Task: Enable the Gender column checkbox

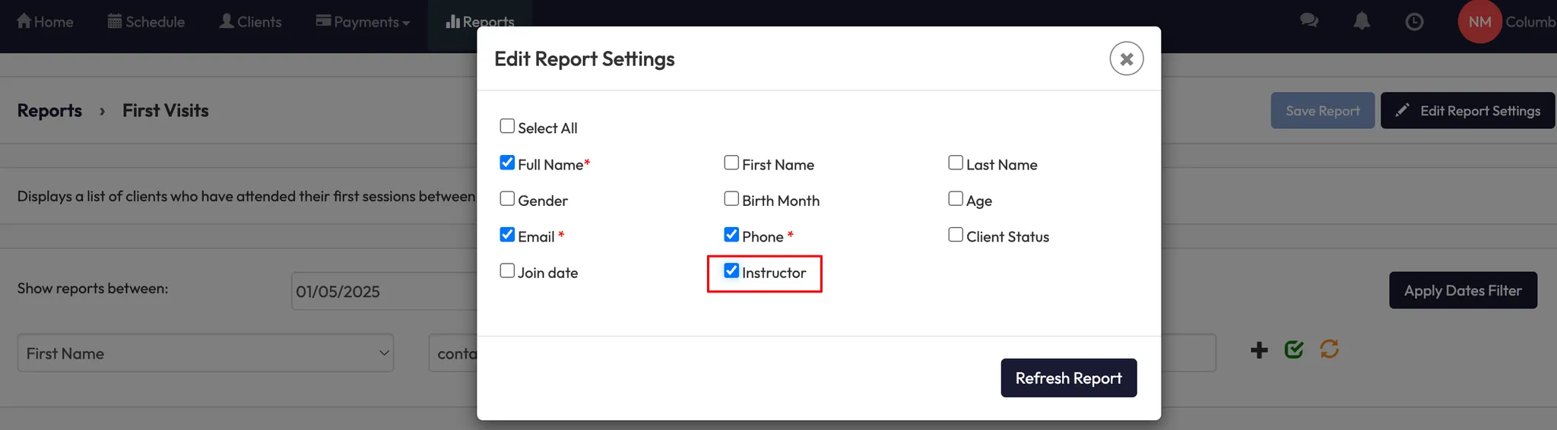Action: 507,199
